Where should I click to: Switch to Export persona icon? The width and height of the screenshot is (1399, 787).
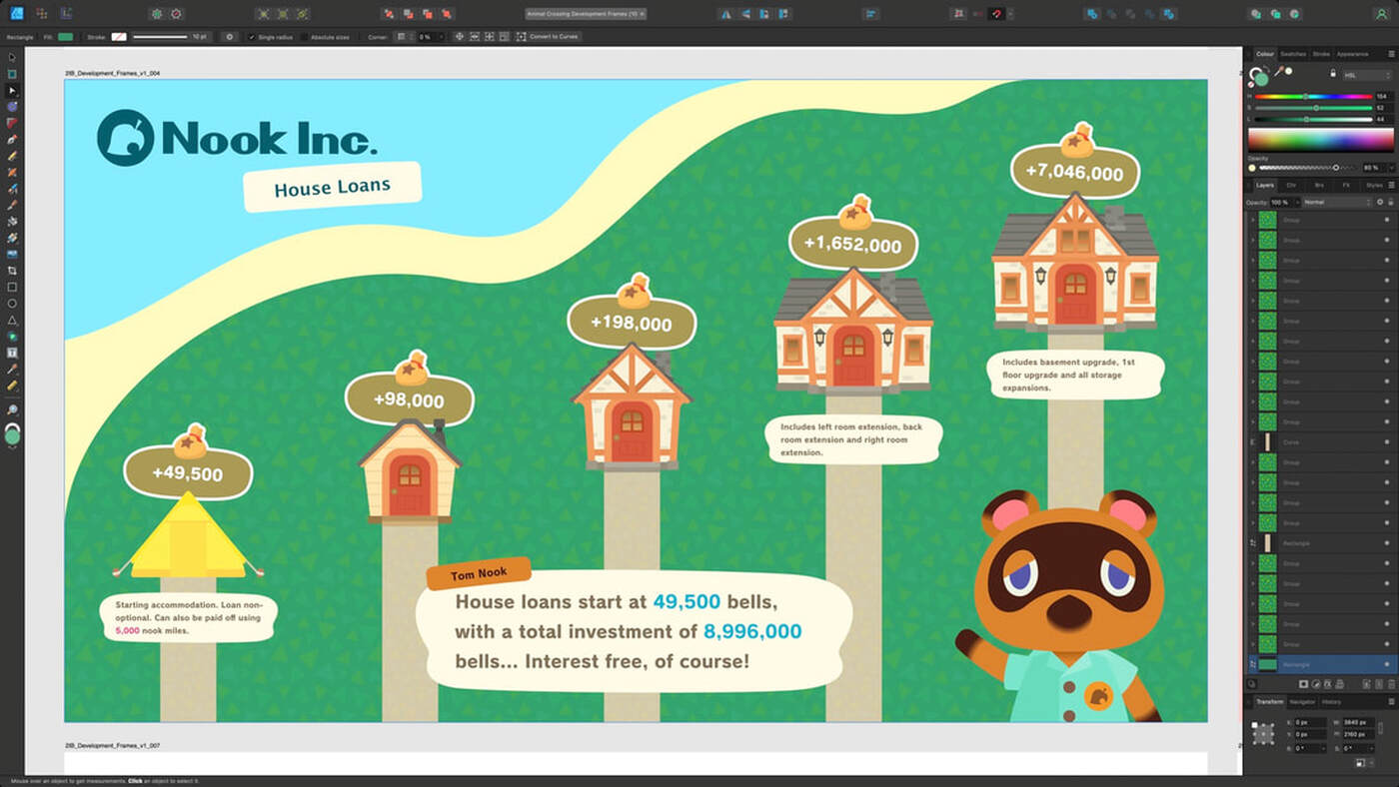tap(66, 13)
